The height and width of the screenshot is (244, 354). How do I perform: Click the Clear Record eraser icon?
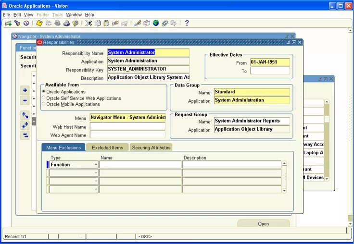[x=115, y=23]
